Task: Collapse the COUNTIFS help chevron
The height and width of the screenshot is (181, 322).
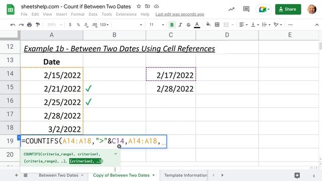Action: (x=116, y=154)
